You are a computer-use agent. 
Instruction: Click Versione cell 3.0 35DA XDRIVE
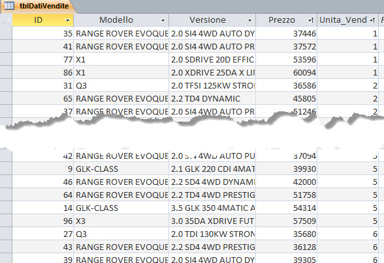point(212,221)
